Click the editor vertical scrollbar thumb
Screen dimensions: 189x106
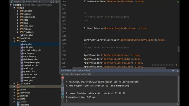tap(178, 49)
